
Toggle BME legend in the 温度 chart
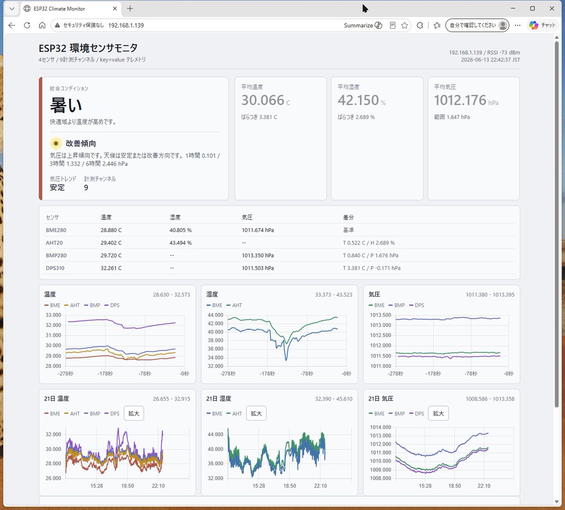52,305
